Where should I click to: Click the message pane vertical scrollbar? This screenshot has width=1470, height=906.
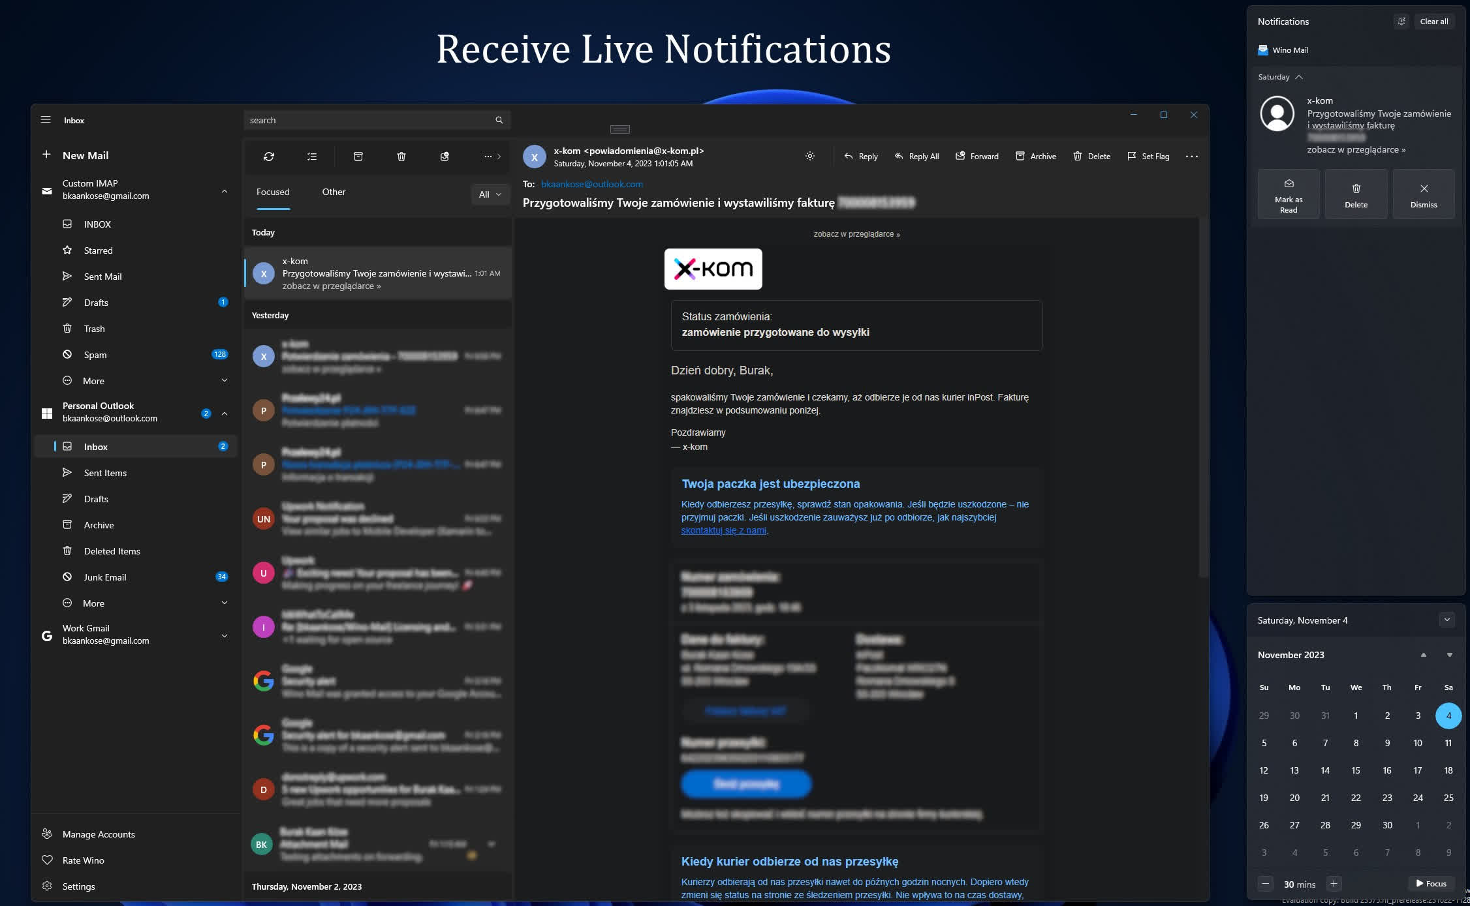[1202, 398]
